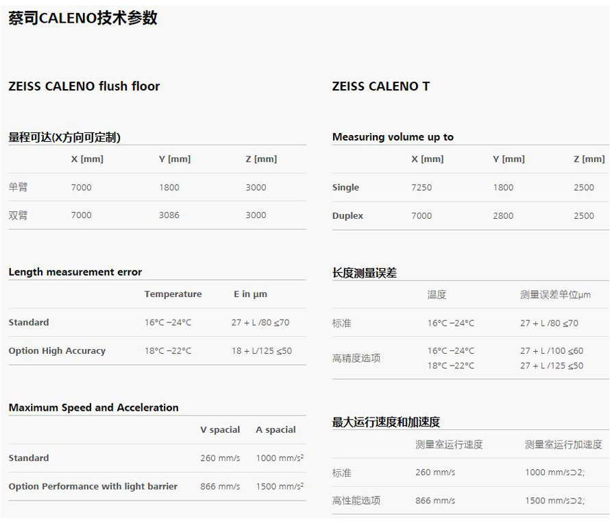
Task: Click the 3086 Y value cell
Action: tap(169, 215)
